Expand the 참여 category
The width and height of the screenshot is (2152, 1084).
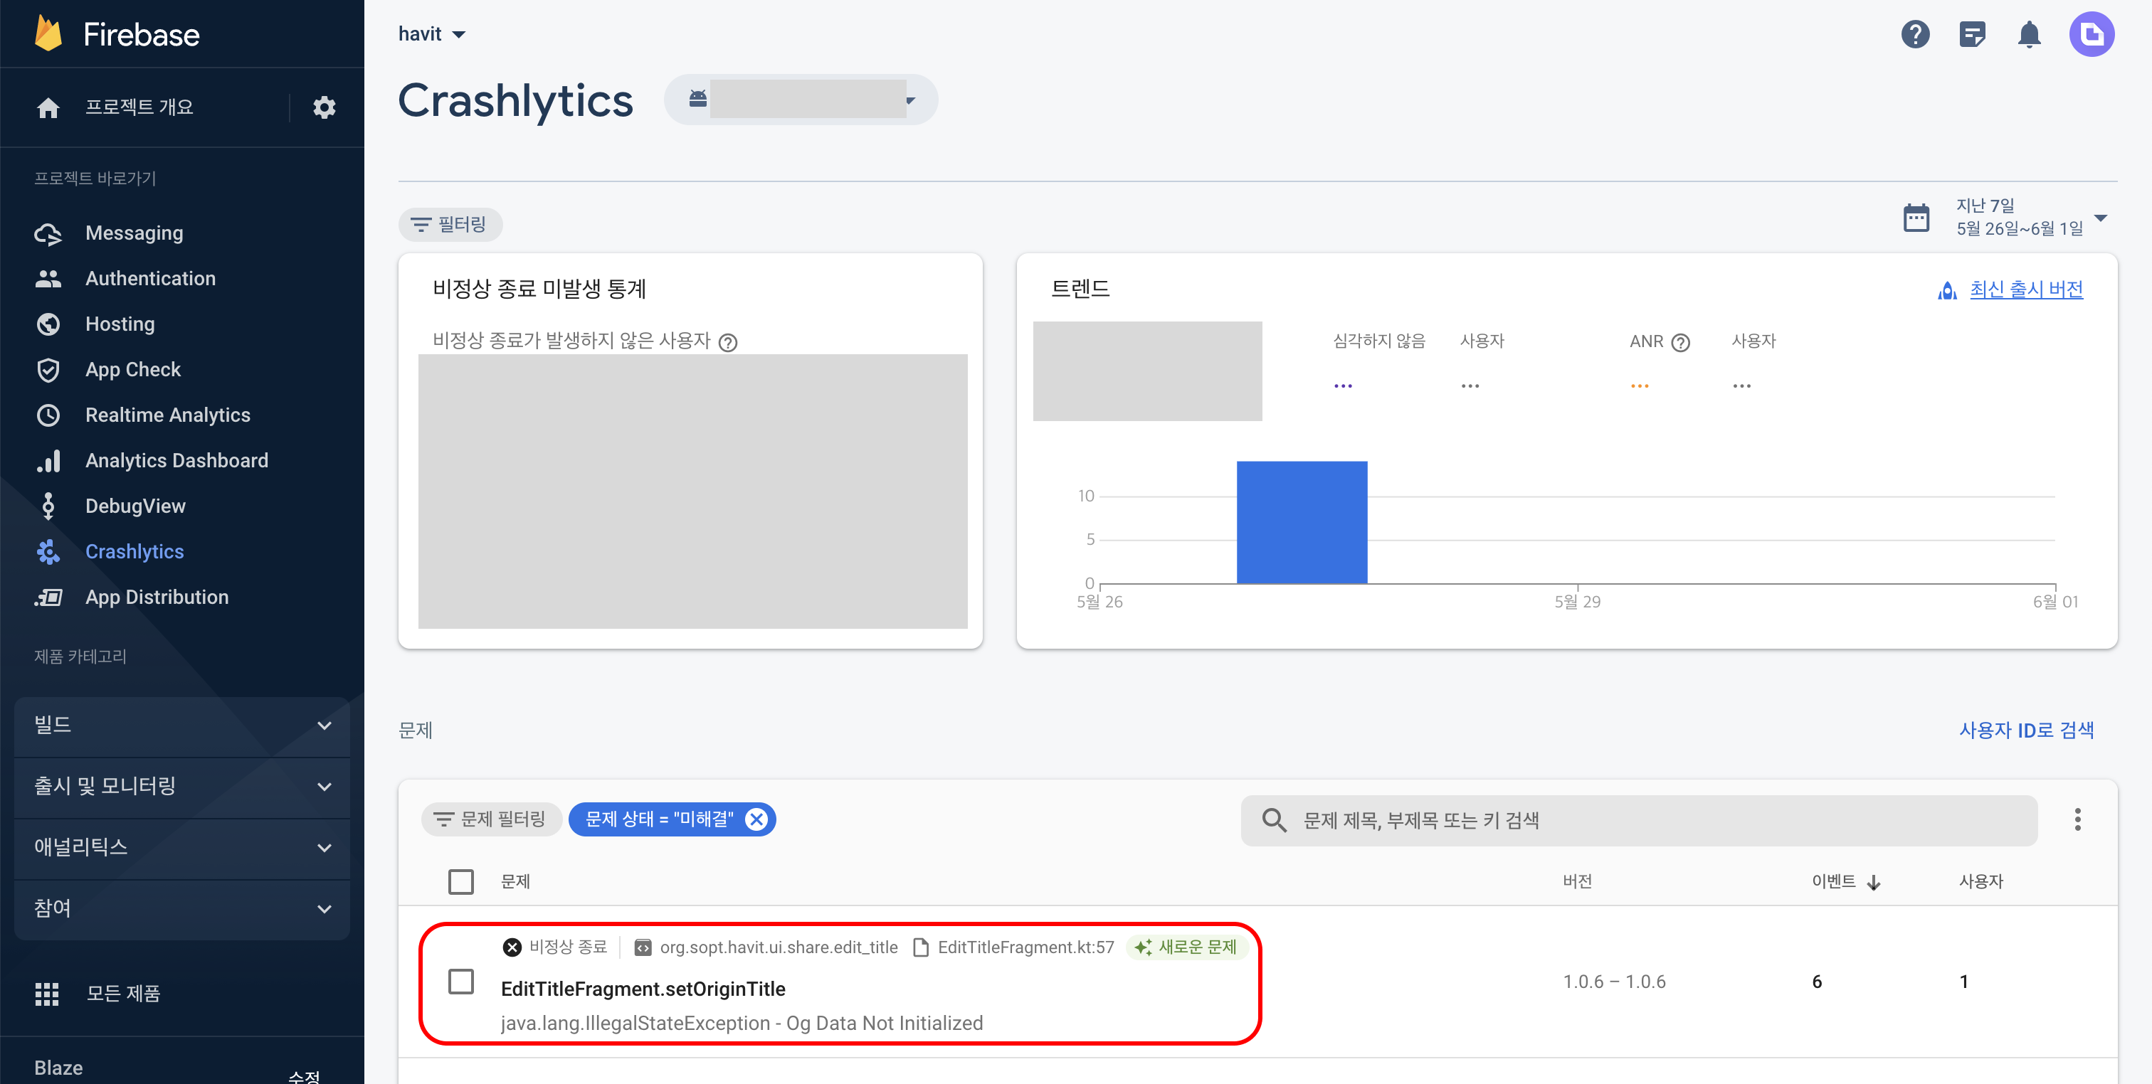pos(182,908)
